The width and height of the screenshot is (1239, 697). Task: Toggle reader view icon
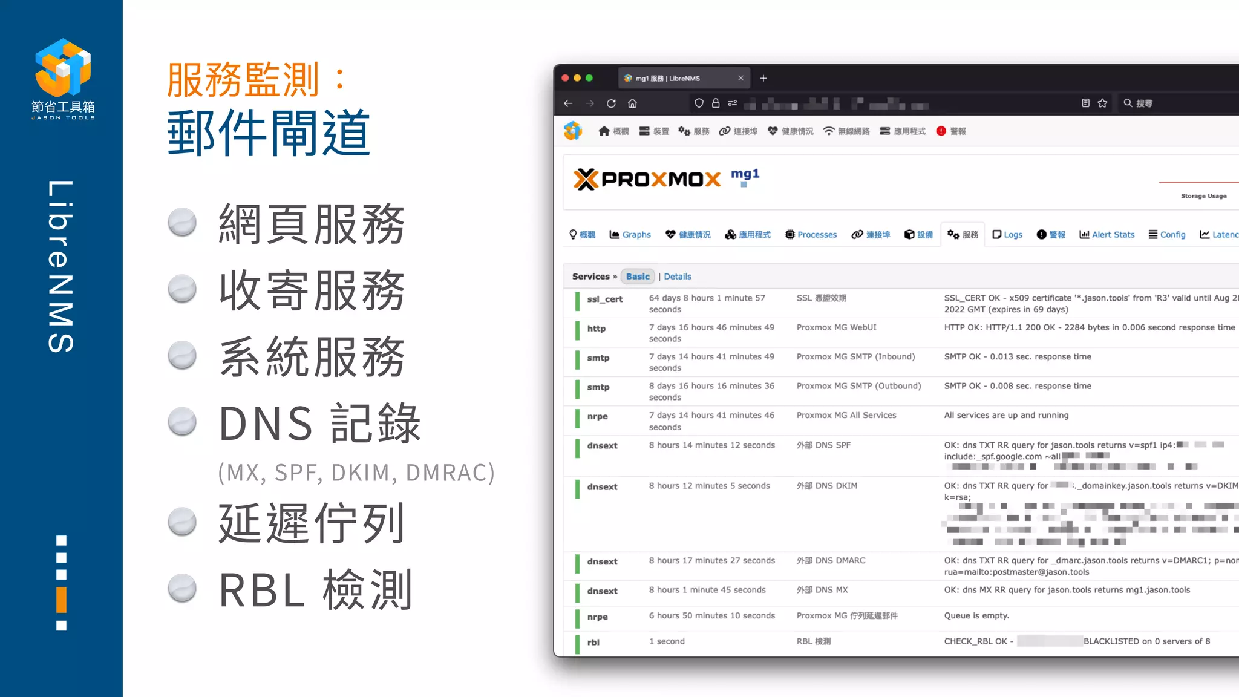click(1085, 103)
